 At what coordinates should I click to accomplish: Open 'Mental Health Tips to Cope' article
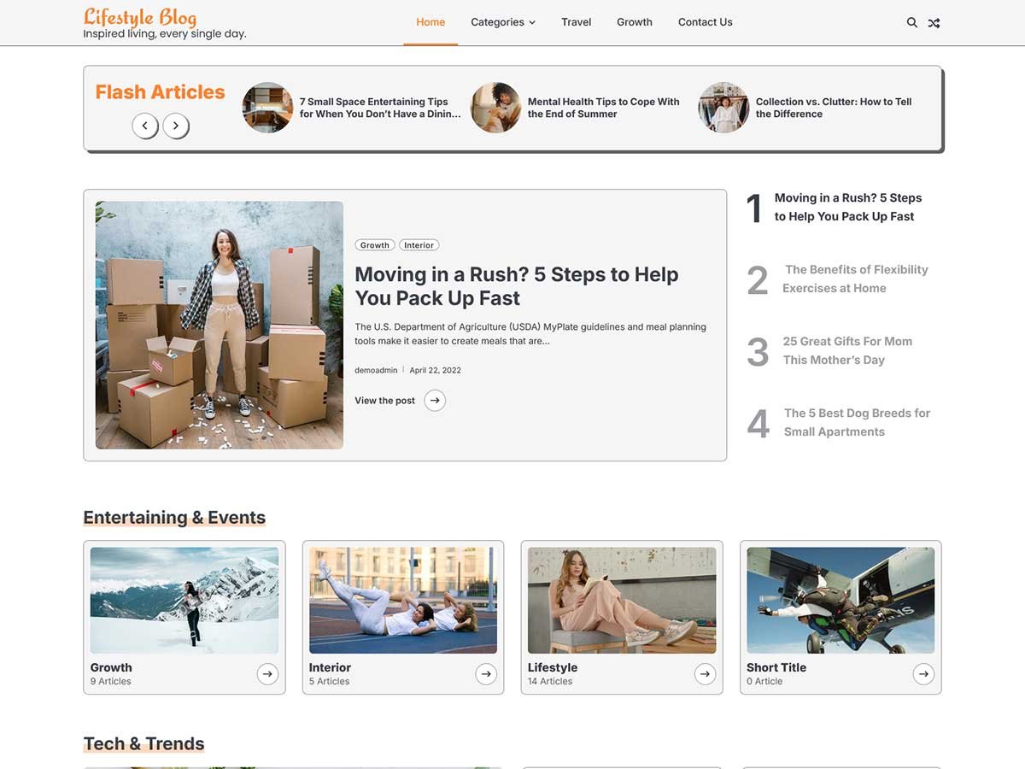click(x=604, y=108)
